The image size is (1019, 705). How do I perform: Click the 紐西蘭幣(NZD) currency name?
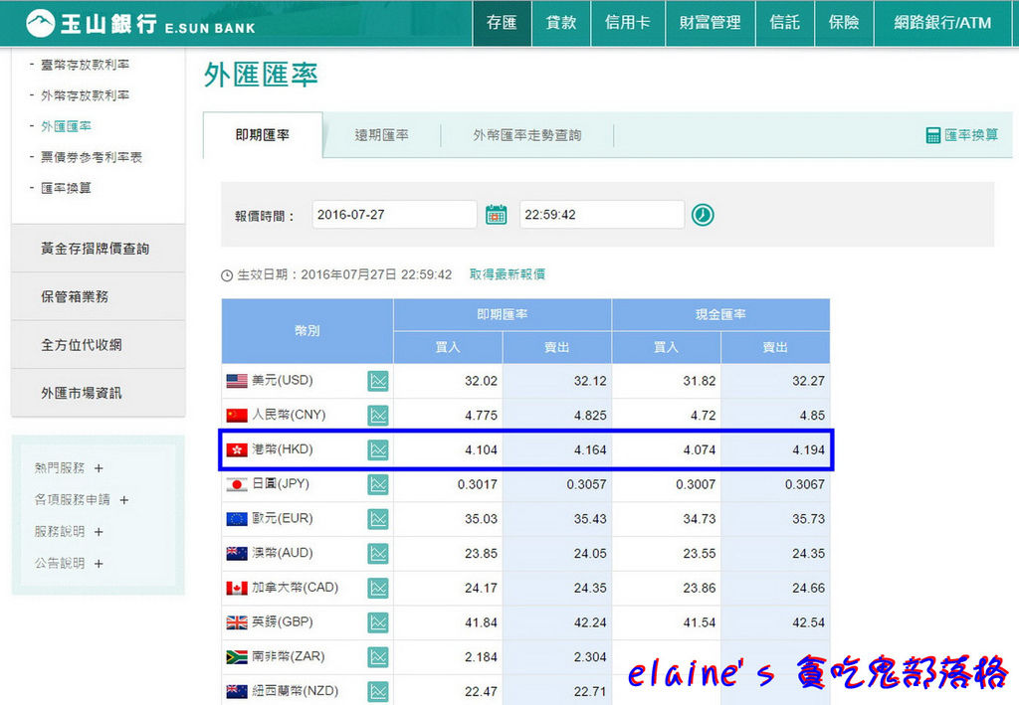click(295, 691)
